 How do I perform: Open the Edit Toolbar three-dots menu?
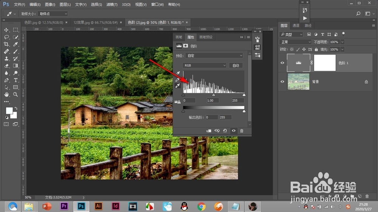tap(6, 102)
